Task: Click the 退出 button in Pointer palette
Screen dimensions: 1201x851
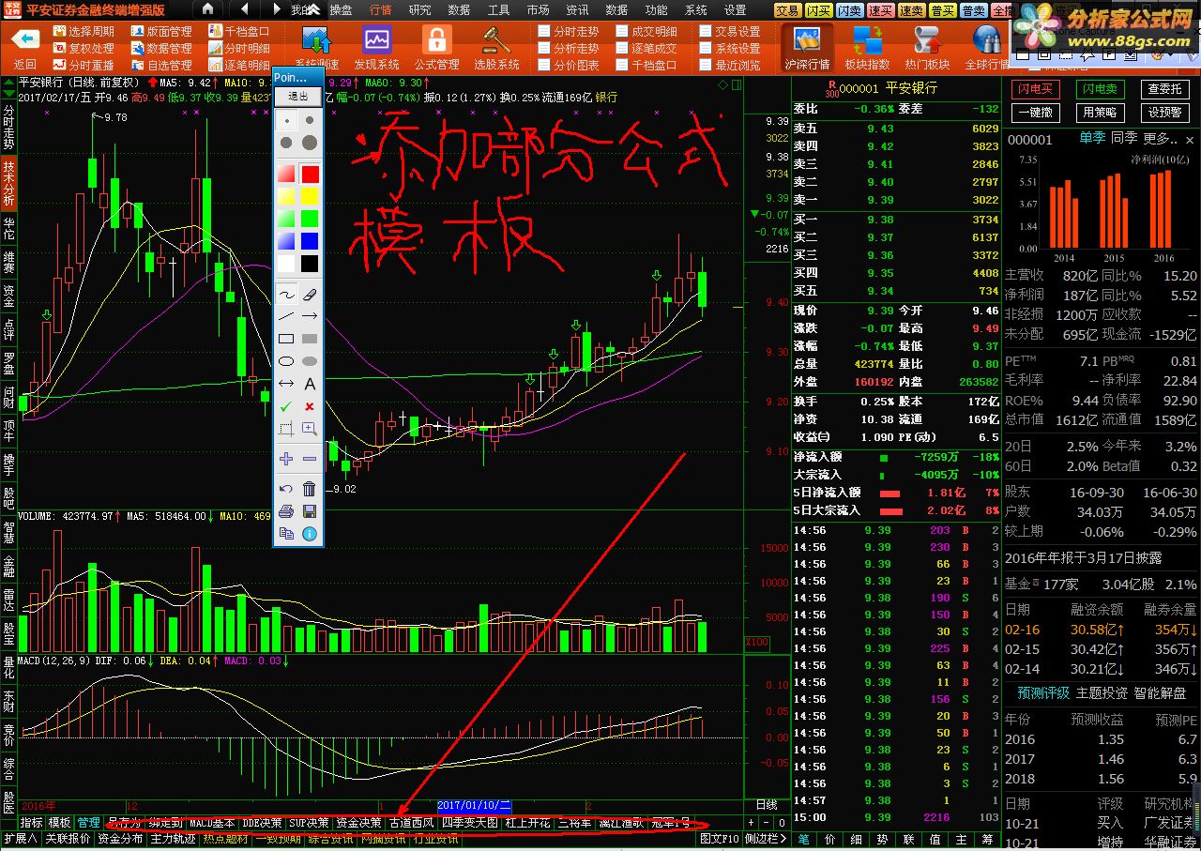Action: coord(297,95)
